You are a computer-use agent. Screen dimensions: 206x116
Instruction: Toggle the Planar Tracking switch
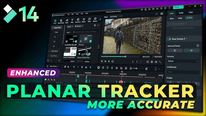tap(169, 39)
